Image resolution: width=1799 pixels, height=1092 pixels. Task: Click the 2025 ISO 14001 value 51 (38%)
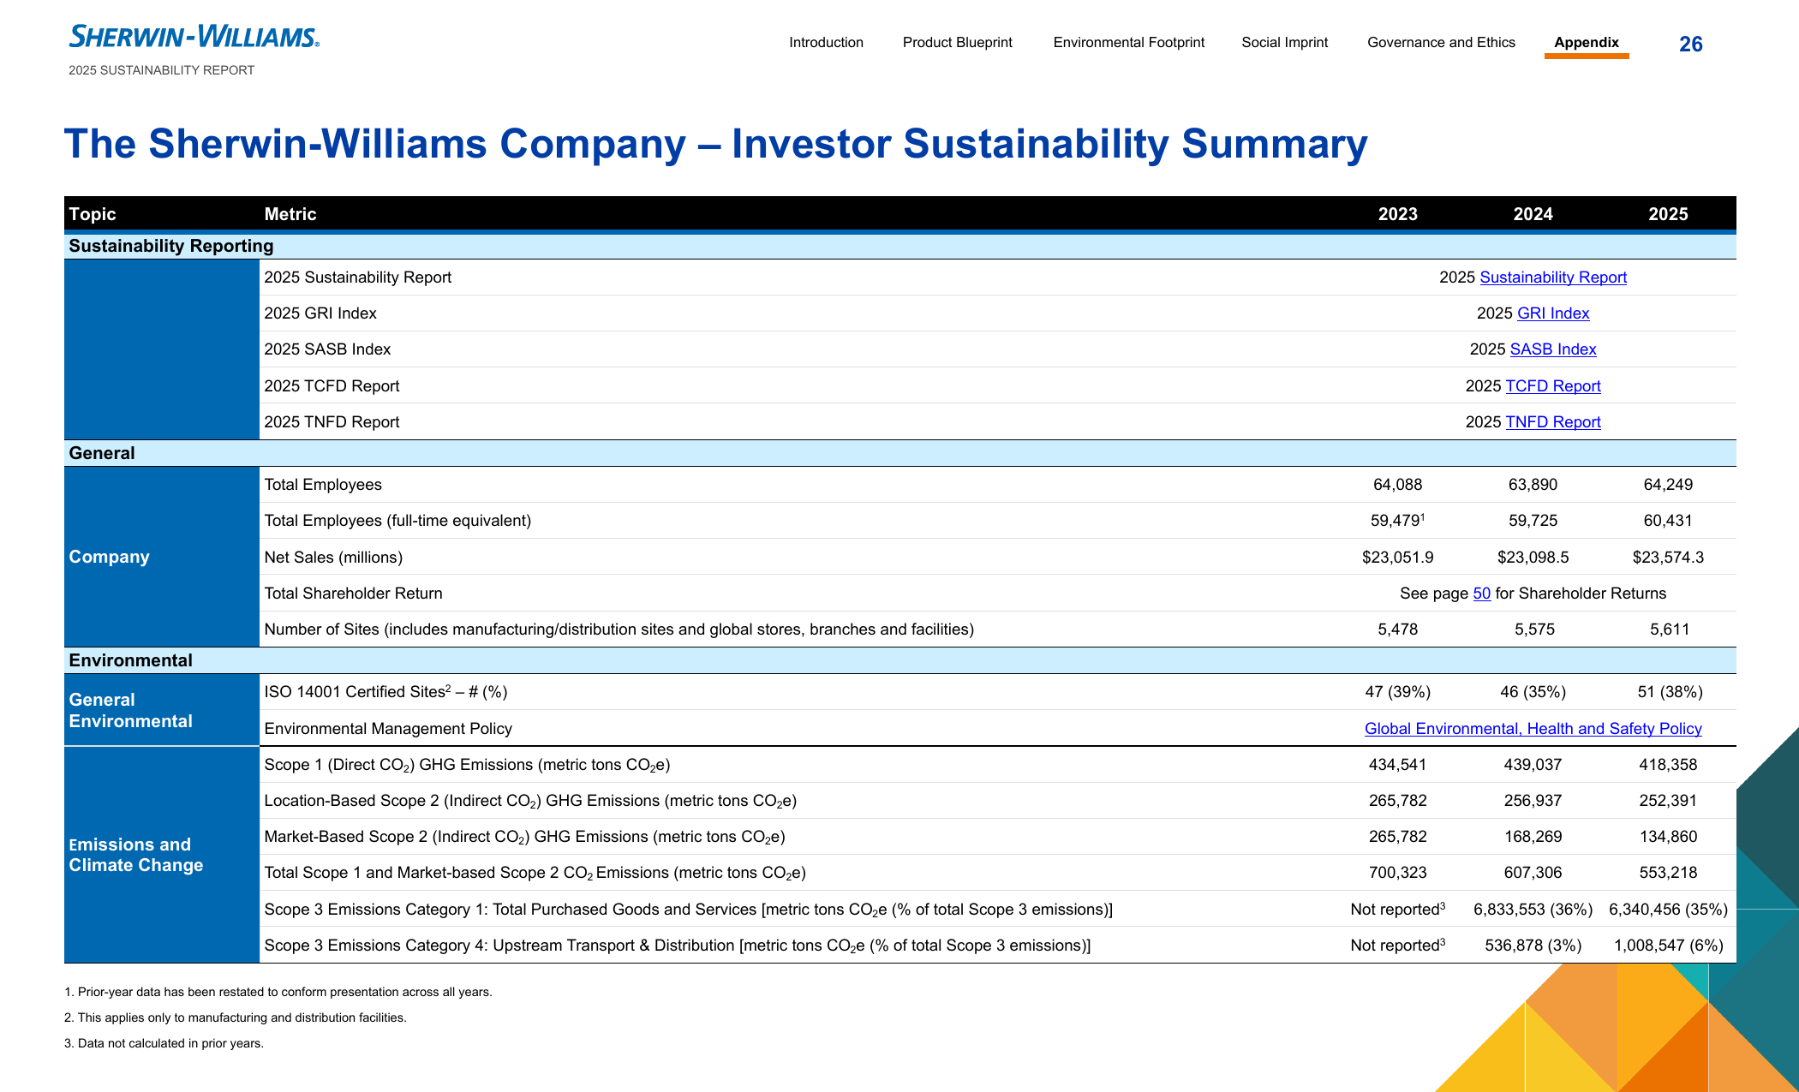pyautogui.click(x=1669, y=692)
